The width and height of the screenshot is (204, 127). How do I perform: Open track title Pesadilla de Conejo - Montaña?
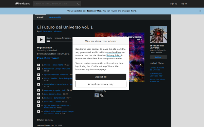(x=57, y=69)
